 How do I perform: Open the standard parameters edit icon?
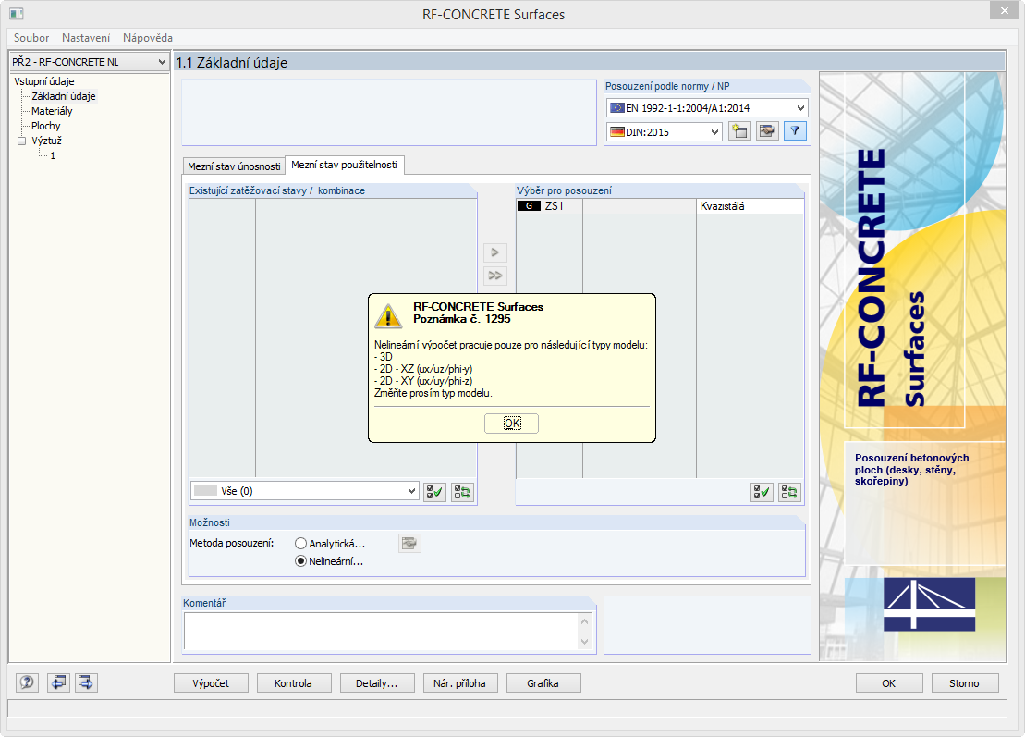pos(767,131)
